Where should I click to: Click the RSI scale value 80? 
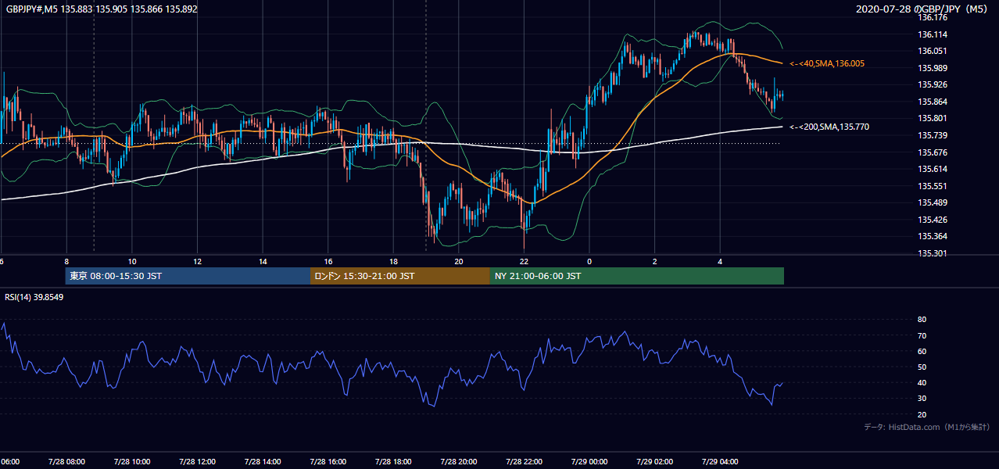[x=922, y=320]
